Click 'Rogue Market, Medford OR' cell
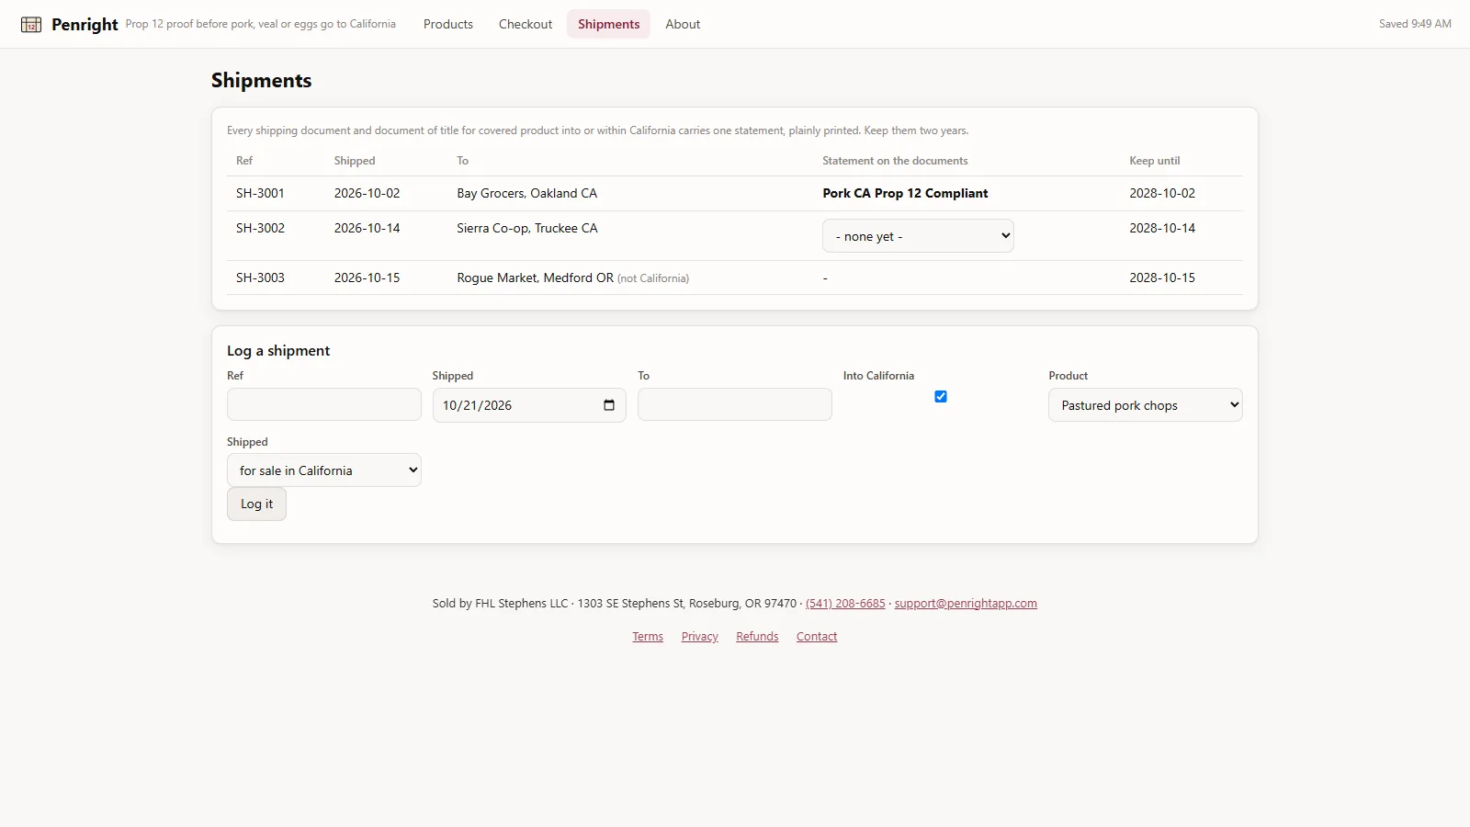The width and height of the screenshot is (1470, 827). [x=535, y=278]
